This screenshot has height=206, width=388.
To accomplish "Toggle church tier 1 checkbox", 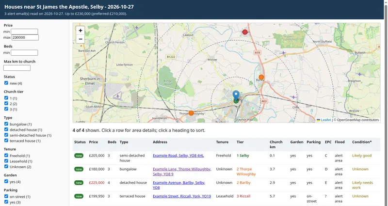I will tap(6, 98).
